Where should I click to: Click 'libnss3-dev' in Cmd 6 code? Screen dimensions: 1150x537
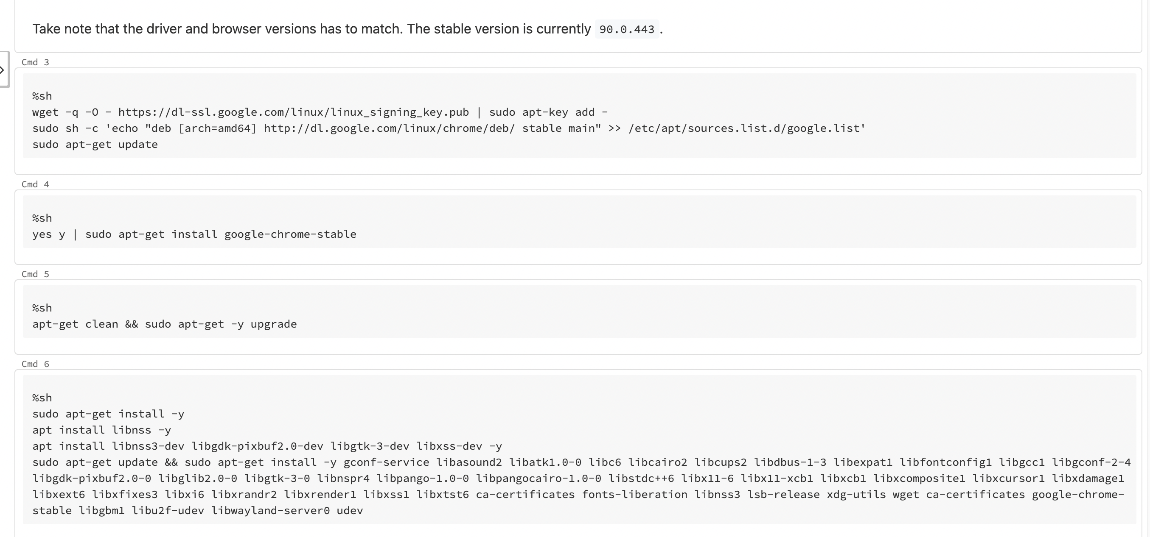147,446
